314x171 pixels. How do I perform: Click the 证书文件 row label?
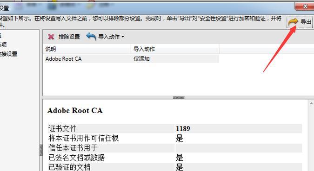62,128
